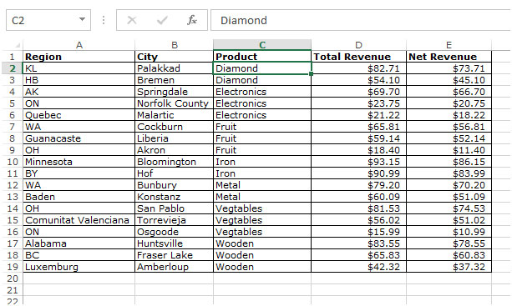This screenshot has width=512, height=306.
Task: Click the Total Revenue header cell
Action: pos(359,57)
